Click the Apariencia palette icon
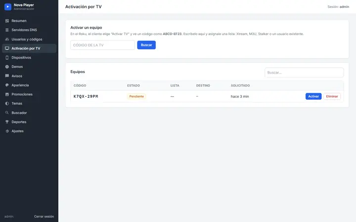 7,85
